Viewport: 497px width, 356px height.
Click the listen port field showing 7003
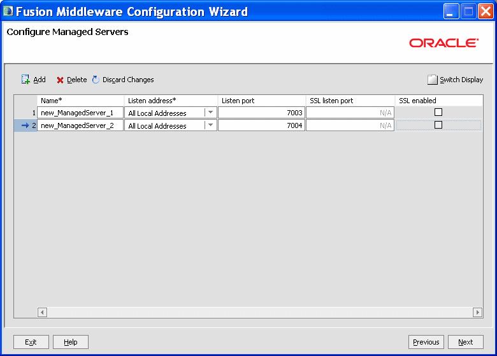(x=261, y=113)
